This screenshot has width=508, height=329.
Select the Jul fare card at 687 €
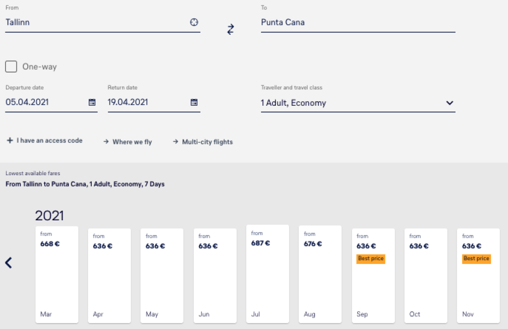point(267,273)
